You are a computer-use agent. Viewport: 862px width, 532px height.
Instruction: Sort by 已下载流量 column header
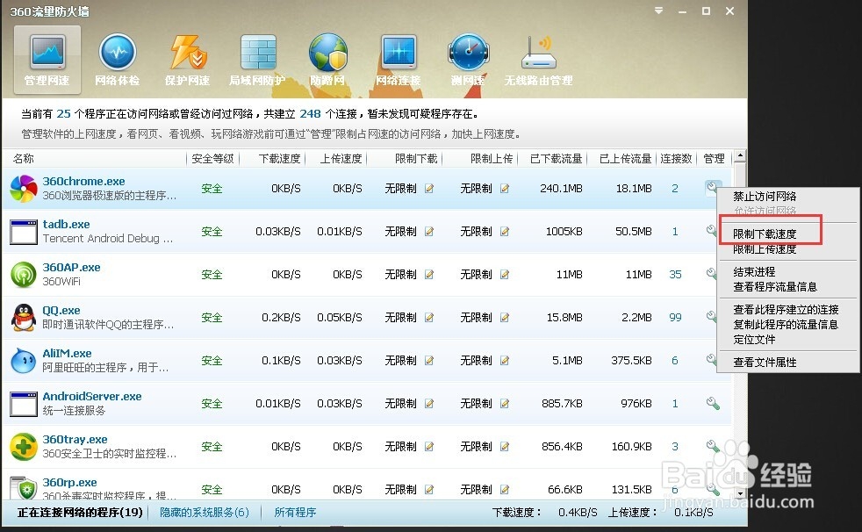coord(556,159)
